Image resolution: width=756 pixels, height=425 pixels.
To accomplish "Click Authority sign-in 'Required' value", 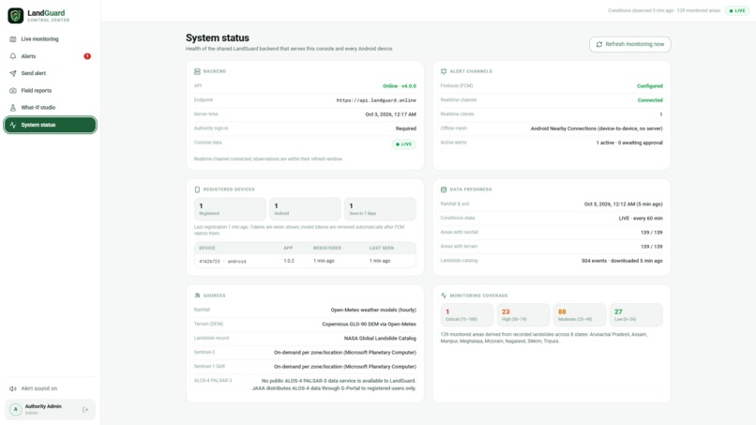I will pos(405,129).
